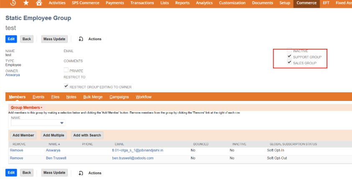Open the Recent Records clock icon
352x179 pixels.
[13, 3]
